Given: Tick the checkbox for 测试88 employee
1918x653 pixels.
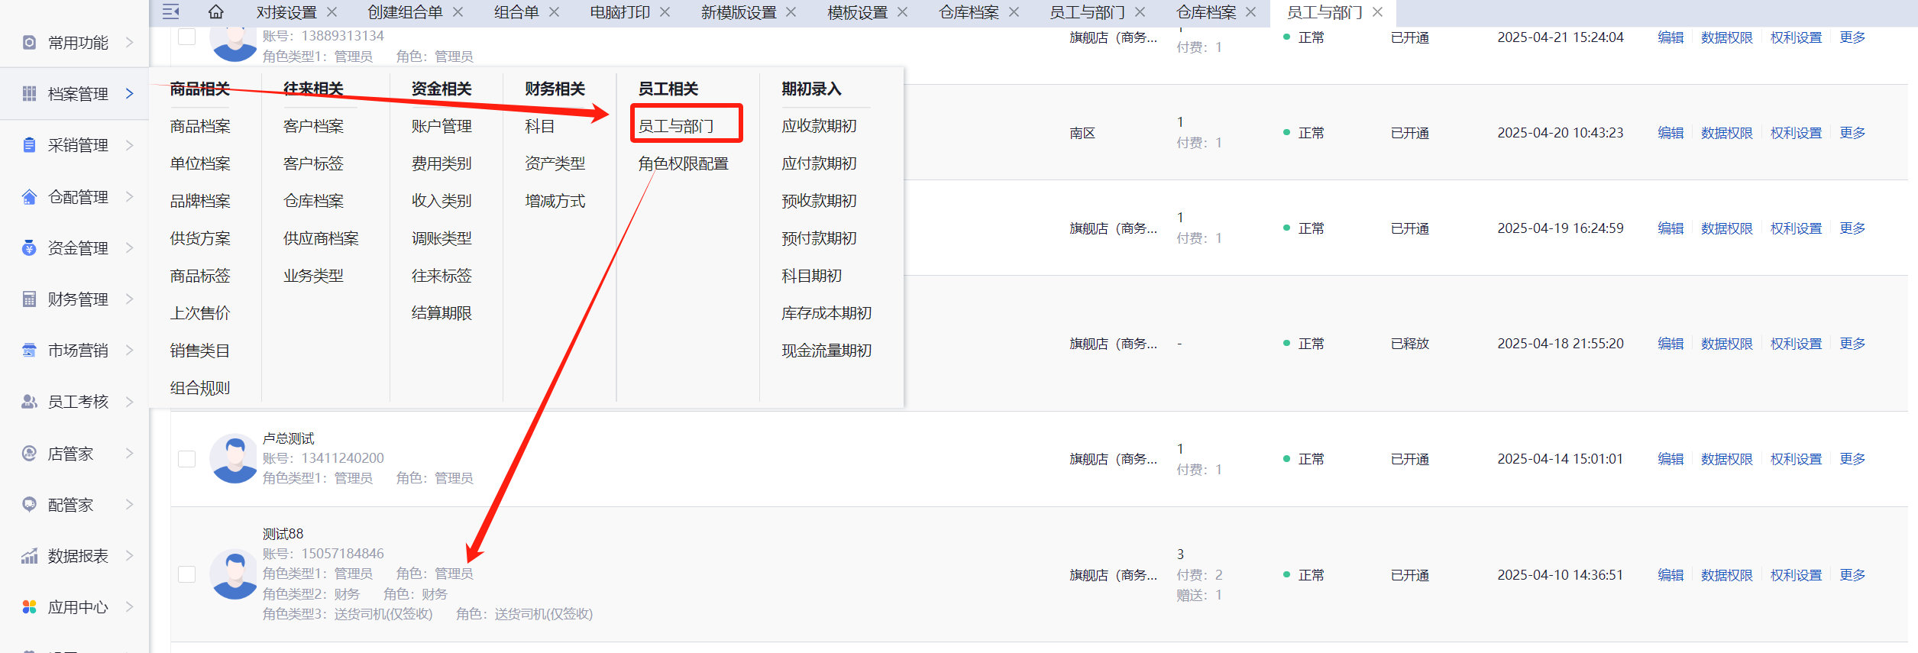Looking at the screenshot, I should 187,574.
